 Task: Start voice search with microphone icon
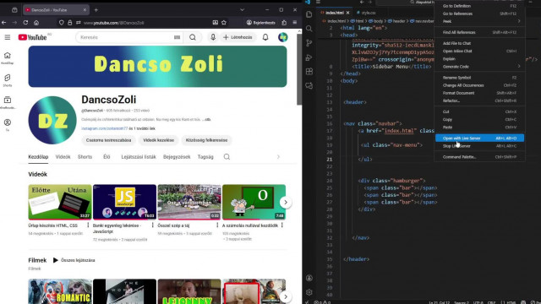(213, 37)
